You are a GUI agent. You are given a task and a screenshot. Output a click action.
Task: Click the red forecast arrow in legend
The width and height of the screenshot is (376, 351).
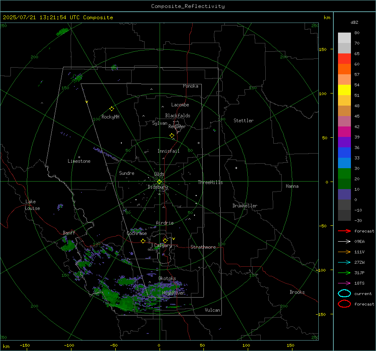tap(344, 231)
